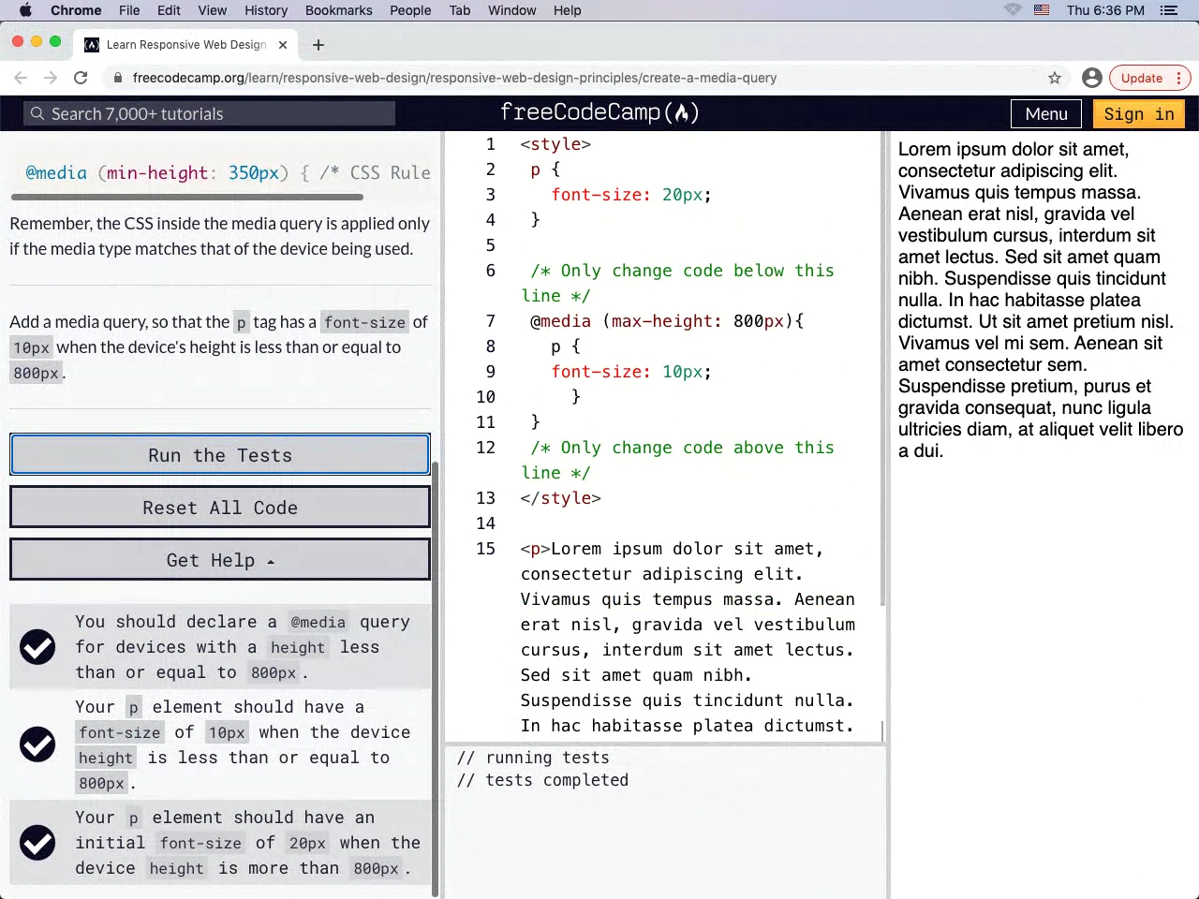The image size is (1199, 899).
Task: Open the freeCodeCamp Menu dropdown
Action: point(1045,113)
